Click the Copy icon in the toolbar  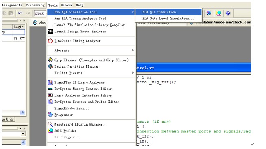(4, 13)
